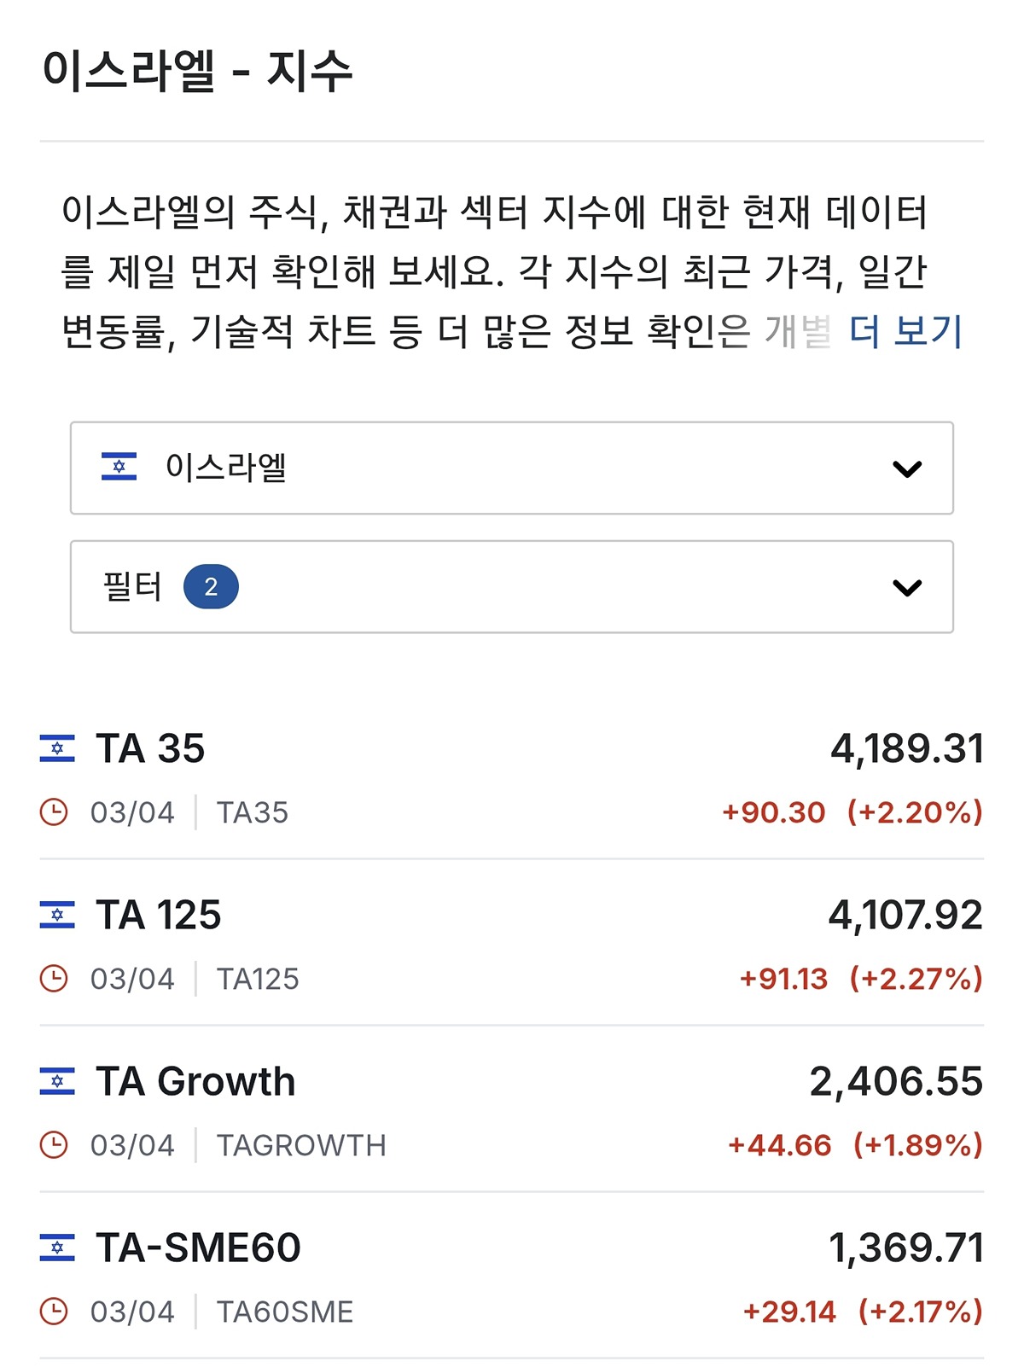
Task: Tap the 더 보기 link
Action: (905, 331)
